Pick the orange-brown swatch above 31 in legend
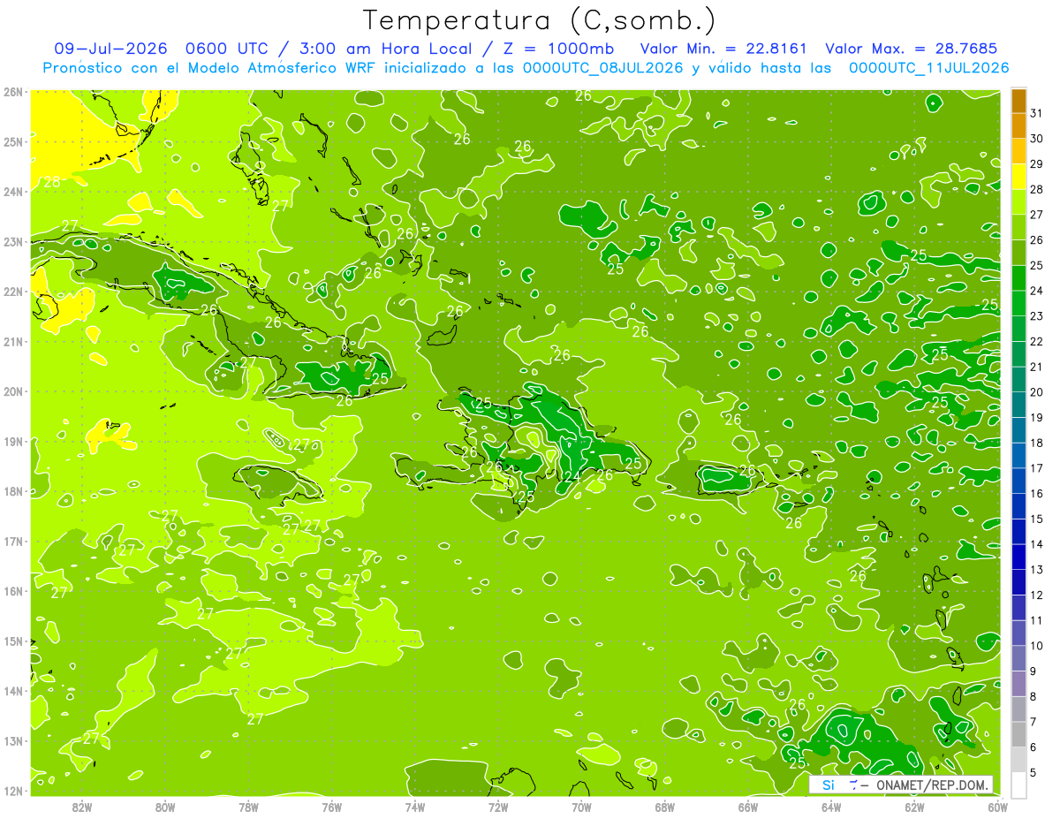The width and height of the screenshot is (1060, 819). click(1018, 100)
